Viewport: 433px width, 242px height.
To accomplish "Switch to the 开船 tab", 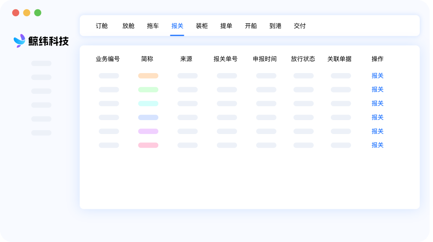I will 251,26.
